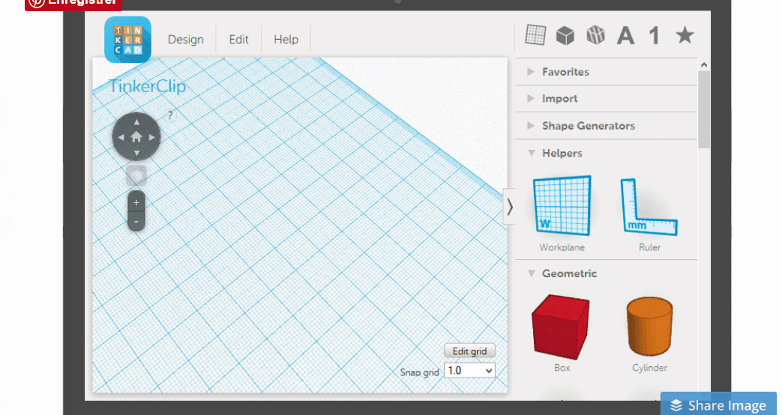Open the star favorites icon
The image size is (782, 415).
coord(685,35)
